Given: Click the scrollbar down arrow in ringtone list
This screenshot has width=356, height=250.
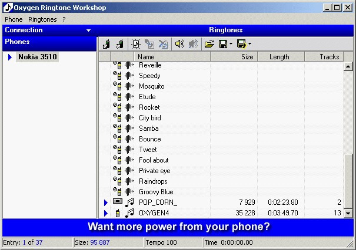Looking at the screenshot, I should click(348, 213).
